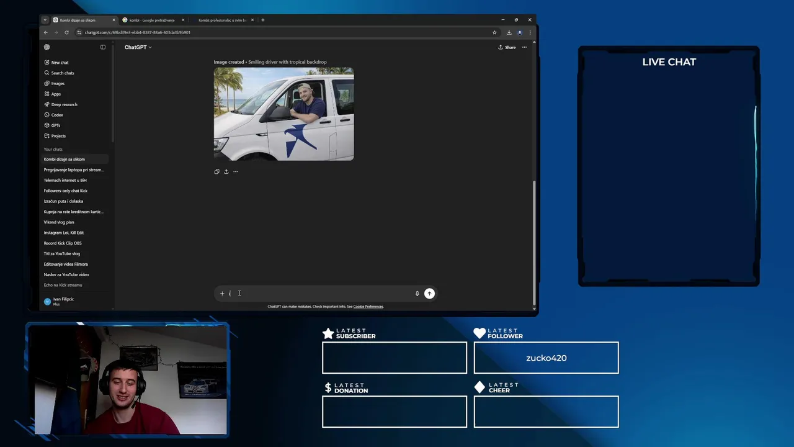The image size is (794, 447).
Task: Open chat Kupnja na rate kreditnom karticom
Action: coord(74,212)
